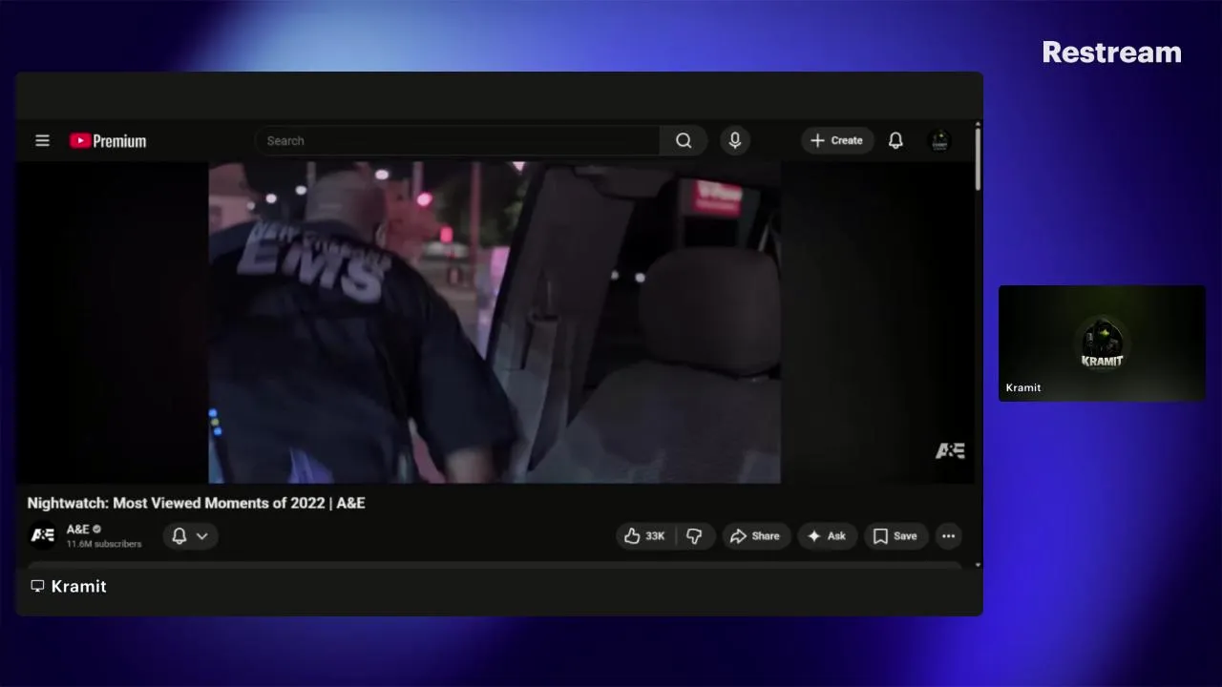Select the Kramit participant thumbnail
This screenshot has height=687, width=1222.
coord(1102,343)
